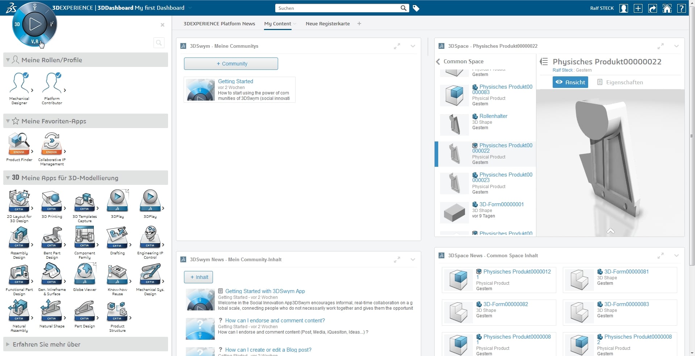This screenshot has width=695, height=356.
Task: Open user profile icon in top bar
Action: tap(624, 8)
